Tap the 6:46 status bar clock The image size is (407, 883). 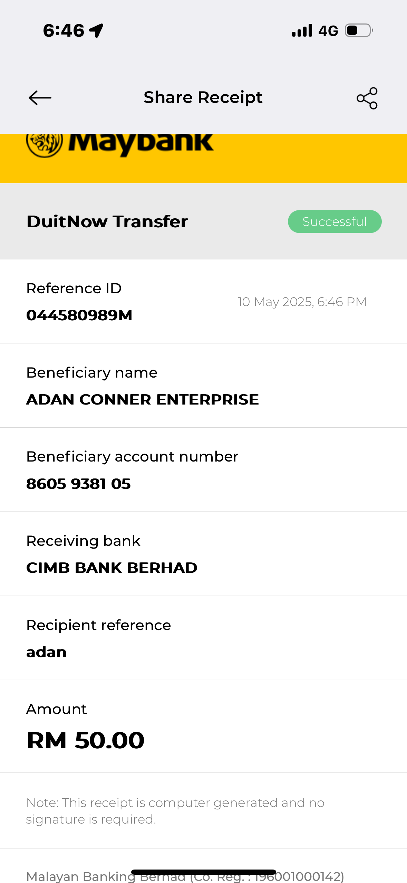coord(64,30)
